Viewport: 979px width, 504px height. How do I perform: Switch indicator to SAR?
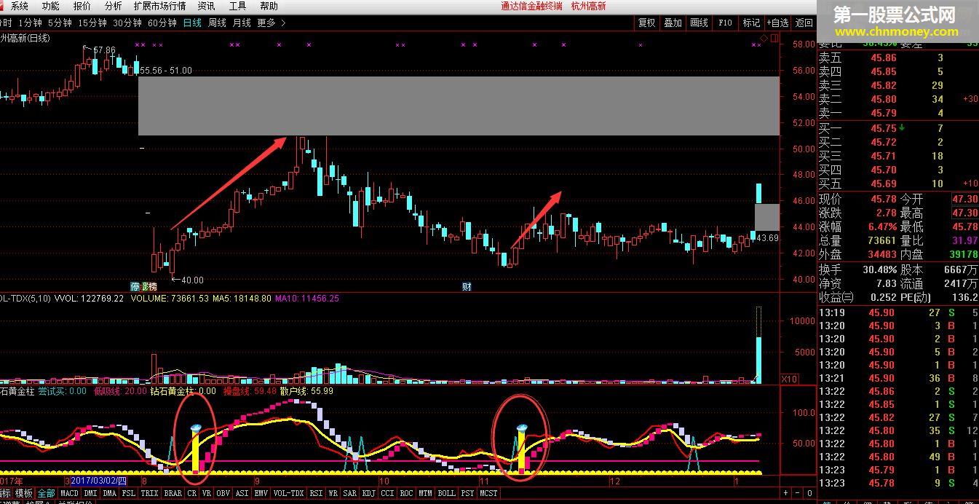coord(350,493)
